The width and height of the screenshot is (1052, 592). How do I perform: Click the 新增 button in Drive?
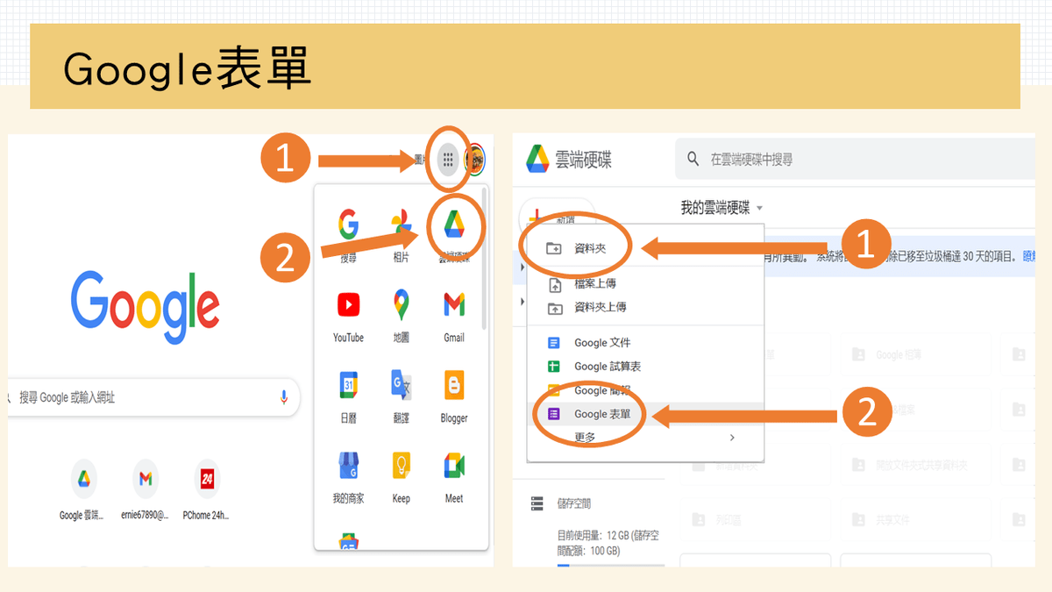557,216
